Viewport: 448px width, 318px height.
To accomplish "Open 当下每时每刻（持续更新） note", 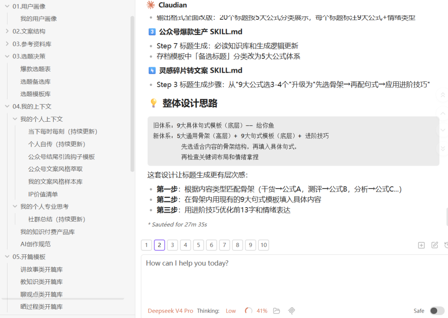I will 63,132.
